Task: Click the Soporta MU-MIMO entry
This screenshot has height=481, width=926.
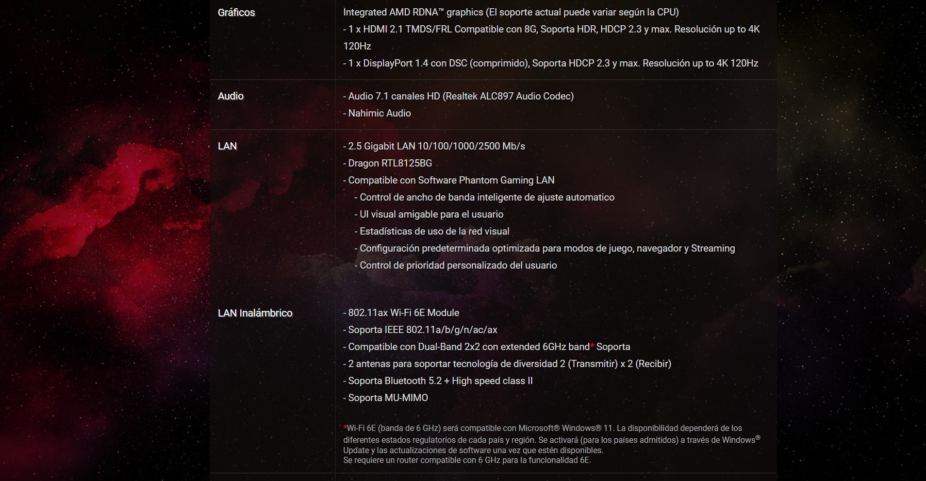Action: pos(386,397)
